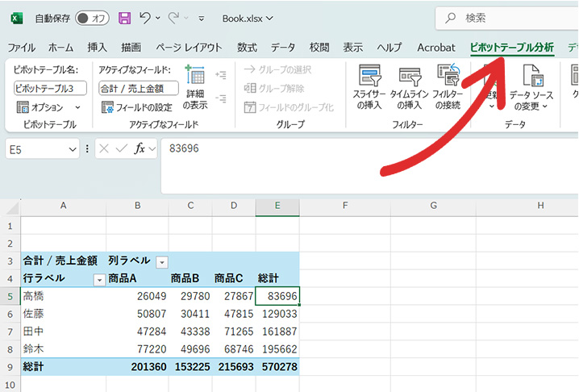Toggle the AutoSave switch
Image resolution: width=579 pixels, height=392 pixels.
click(x=92, y=18)
